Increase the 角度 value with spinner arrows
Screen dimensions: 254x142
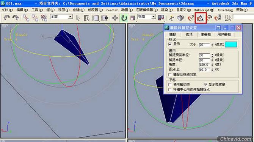point(212,64)
